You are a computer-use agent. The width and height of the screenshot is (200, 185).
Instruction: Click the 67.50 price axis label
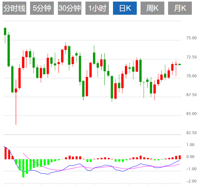point(191,95)
